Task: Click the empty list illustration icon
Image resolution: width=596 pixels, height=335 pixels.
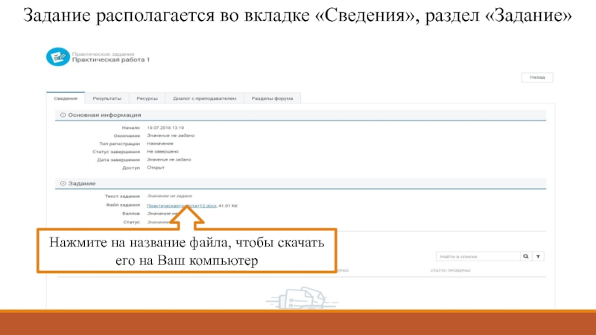Action: pyautogui.click(x=298, y=295)
